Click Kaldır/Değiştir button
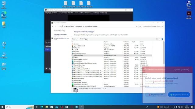 (84, 39)
